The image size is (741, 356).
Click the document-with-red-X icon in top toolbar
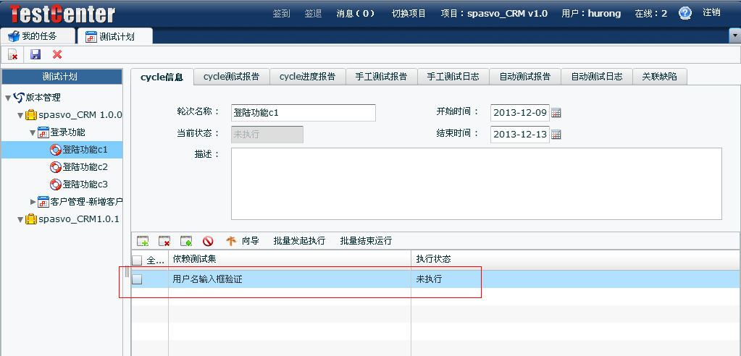pyautogui.click(x=13, y=54)
